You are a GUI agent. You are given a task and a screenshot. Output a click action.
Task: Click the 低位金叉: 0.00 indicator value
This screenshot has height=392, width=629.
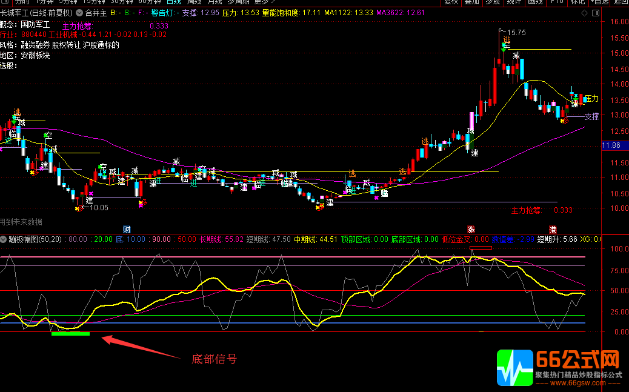pos(465,239)
